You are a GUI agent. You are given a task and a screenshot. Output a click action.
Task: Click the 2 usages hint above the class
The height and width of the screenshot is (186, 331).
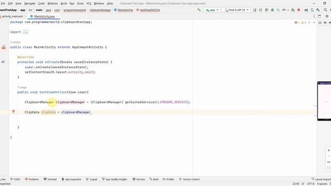15,42
